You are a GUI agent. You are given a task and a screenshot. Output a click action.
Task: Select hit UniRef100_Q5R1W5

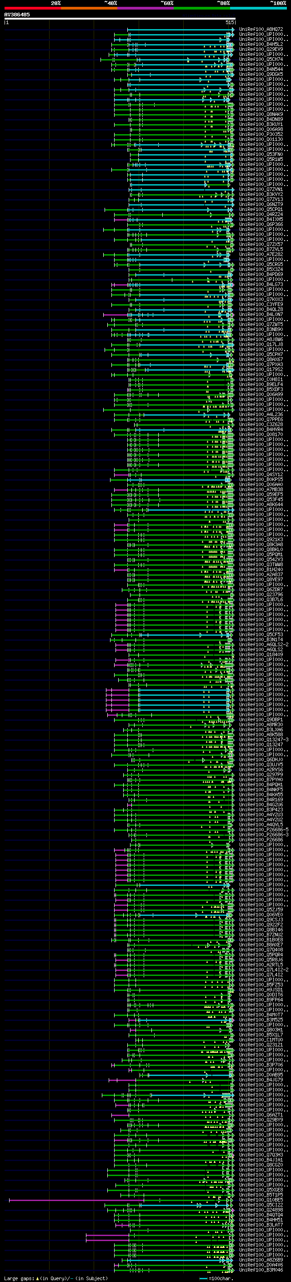pyautogui.click(x=261, y=159)
